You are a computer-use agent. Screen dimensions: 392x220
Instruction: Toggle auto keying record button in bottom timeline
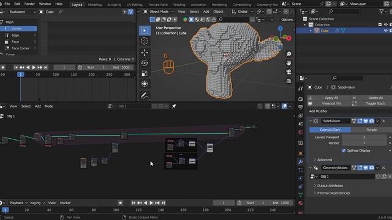(120, 203)
